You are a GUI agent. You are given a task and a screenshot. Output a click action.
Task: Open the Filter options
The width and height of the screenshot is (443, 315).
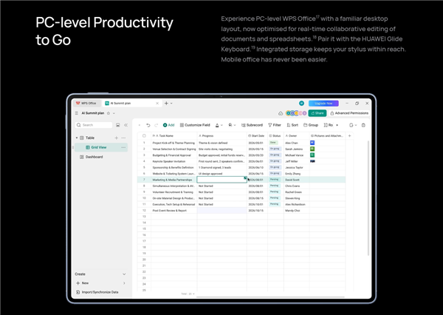coord(275,125)
